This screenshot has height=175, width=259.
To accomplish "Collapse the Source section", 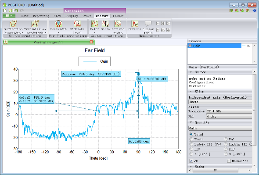I will click(191, 72).
